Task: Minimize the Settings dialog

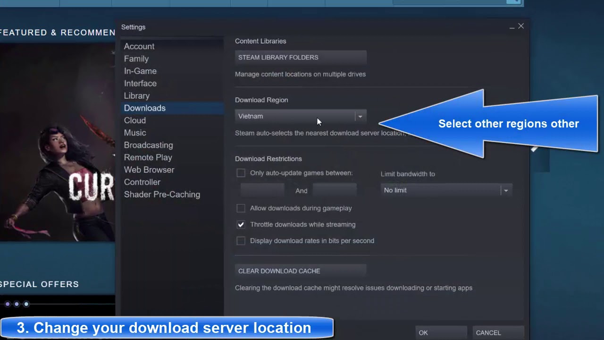Action: click(x=512, y=27)
